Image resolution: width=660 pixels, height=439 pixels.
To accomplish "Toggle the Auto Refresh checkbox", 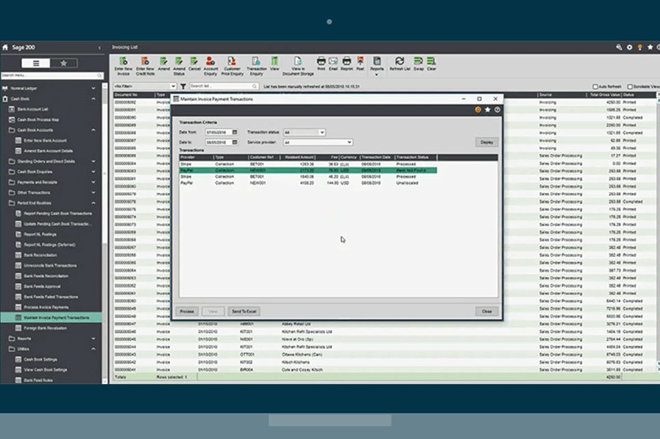I will point(595,87).
